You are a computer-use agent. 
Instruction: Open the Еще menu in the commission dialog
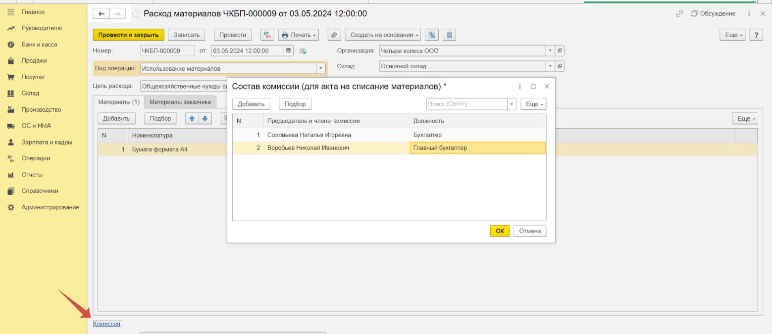click(533, 104)
